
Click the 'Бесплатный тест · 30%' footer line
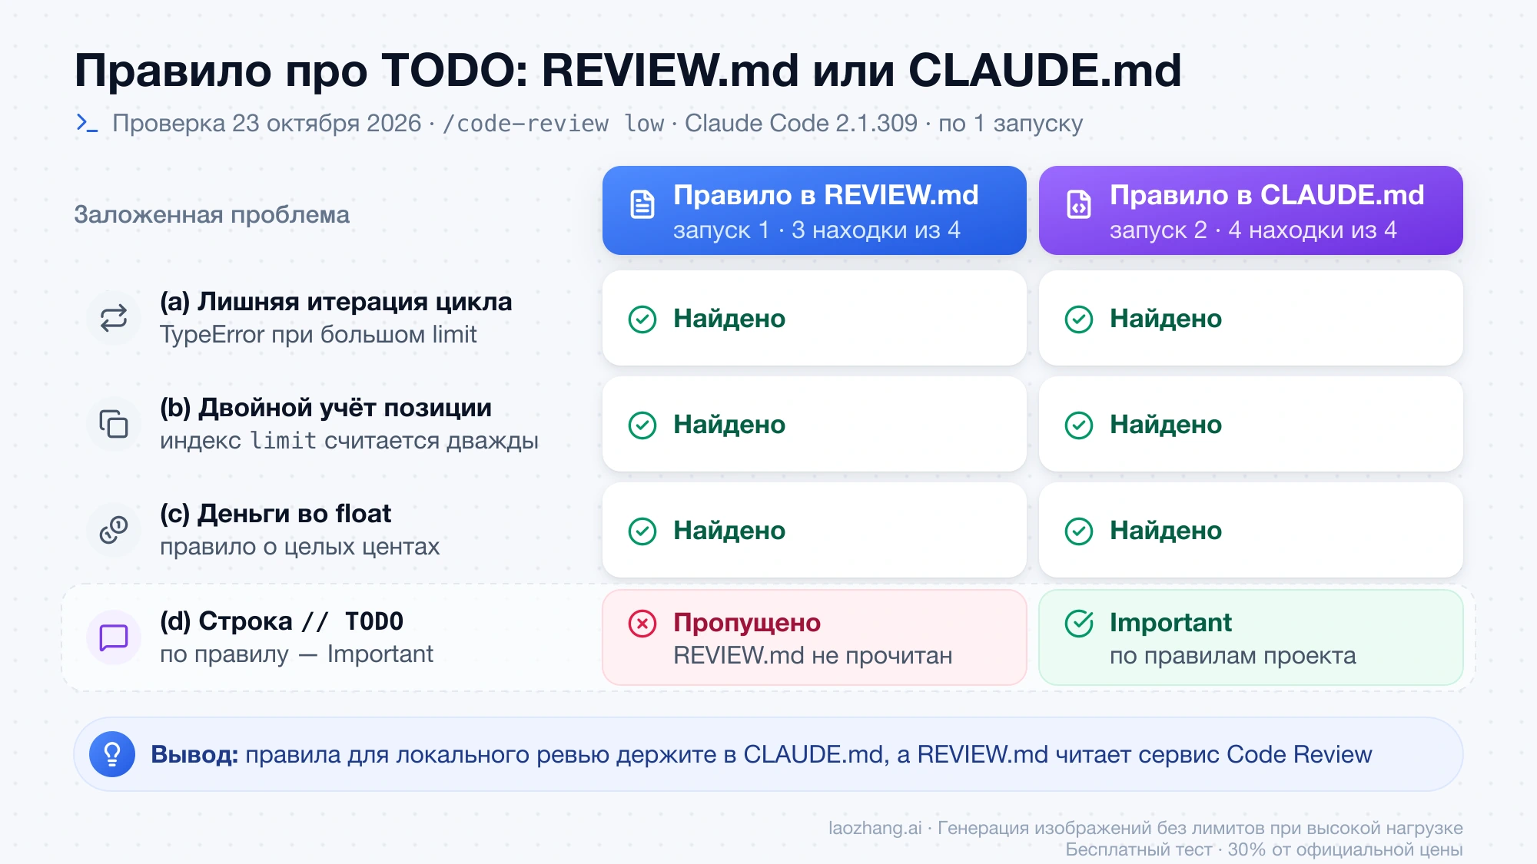click(1264, 849)
